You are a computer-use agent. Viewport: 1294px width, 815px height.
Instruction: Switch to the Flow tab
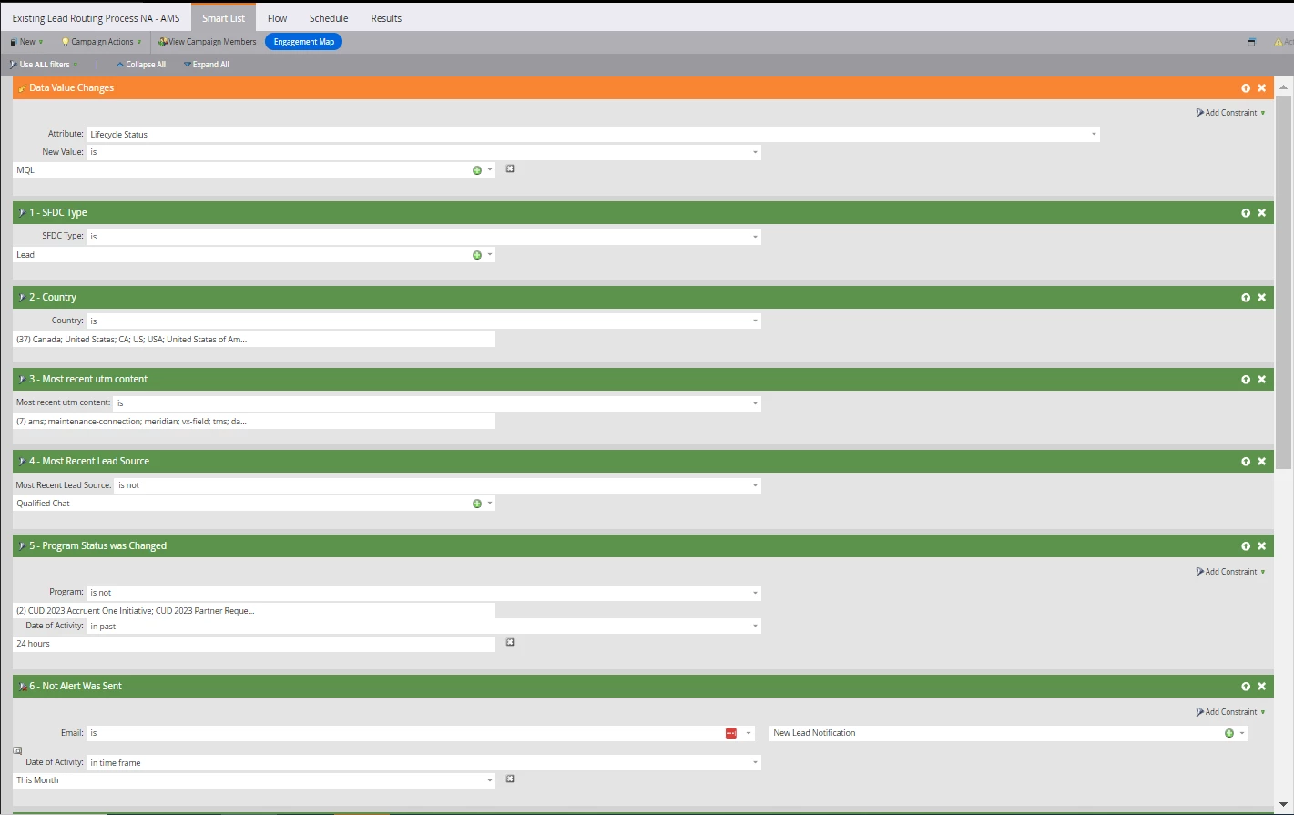278,18
